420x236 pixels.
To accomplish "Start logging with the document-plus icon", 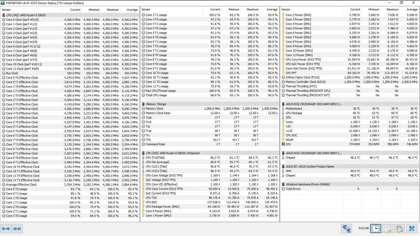I will (x=387, y=229).
